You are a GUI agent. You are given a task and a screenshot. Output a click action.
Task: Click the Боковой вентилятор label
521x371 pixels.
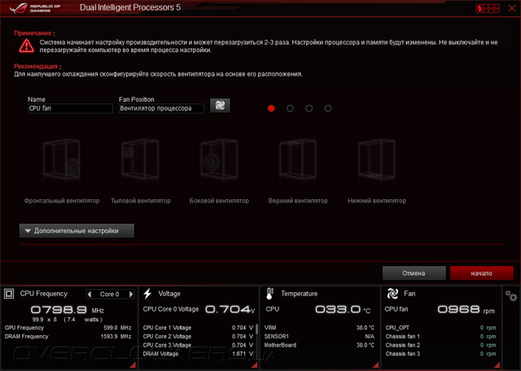pyautogui.click(x=219, y=201)
